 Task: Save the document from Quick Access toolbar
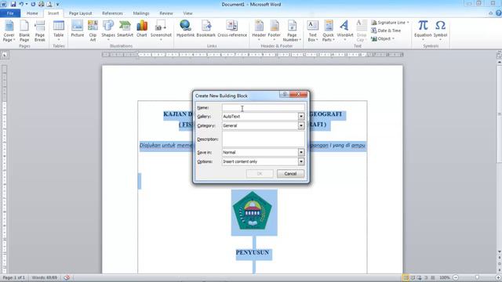13,4
